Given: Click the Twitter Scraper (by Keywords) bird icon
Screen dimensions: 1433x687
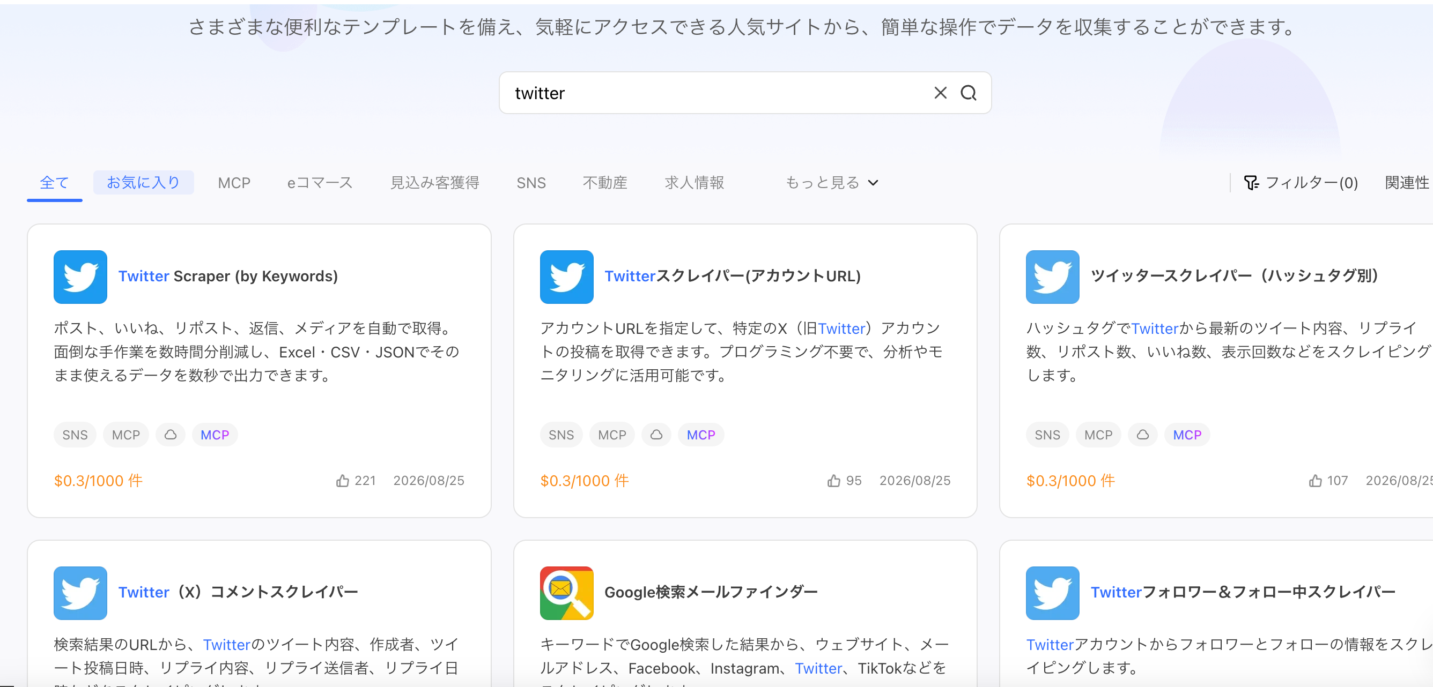Looking at the screenshot, I should coord(80,277).
